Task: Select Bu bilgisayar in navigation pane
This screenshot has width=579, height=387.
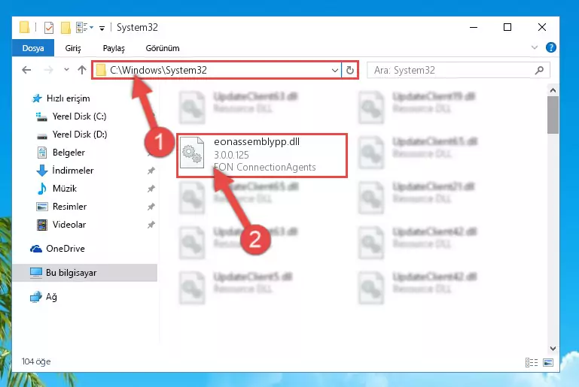Action: pos(84,273)
